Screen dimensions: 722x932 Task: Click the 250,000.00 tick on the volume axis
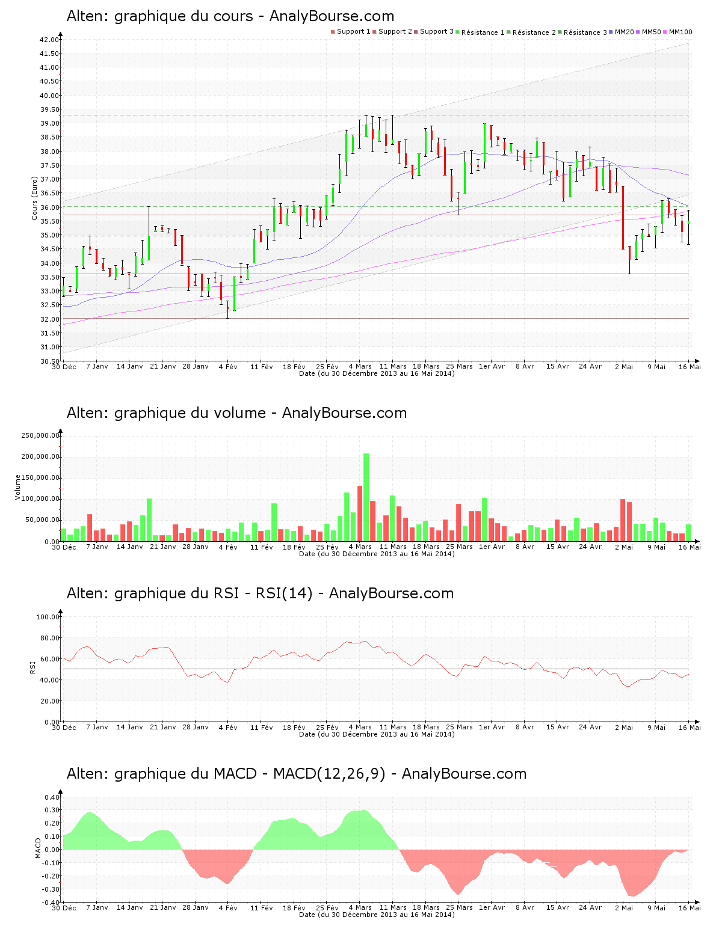coord(40,435)
